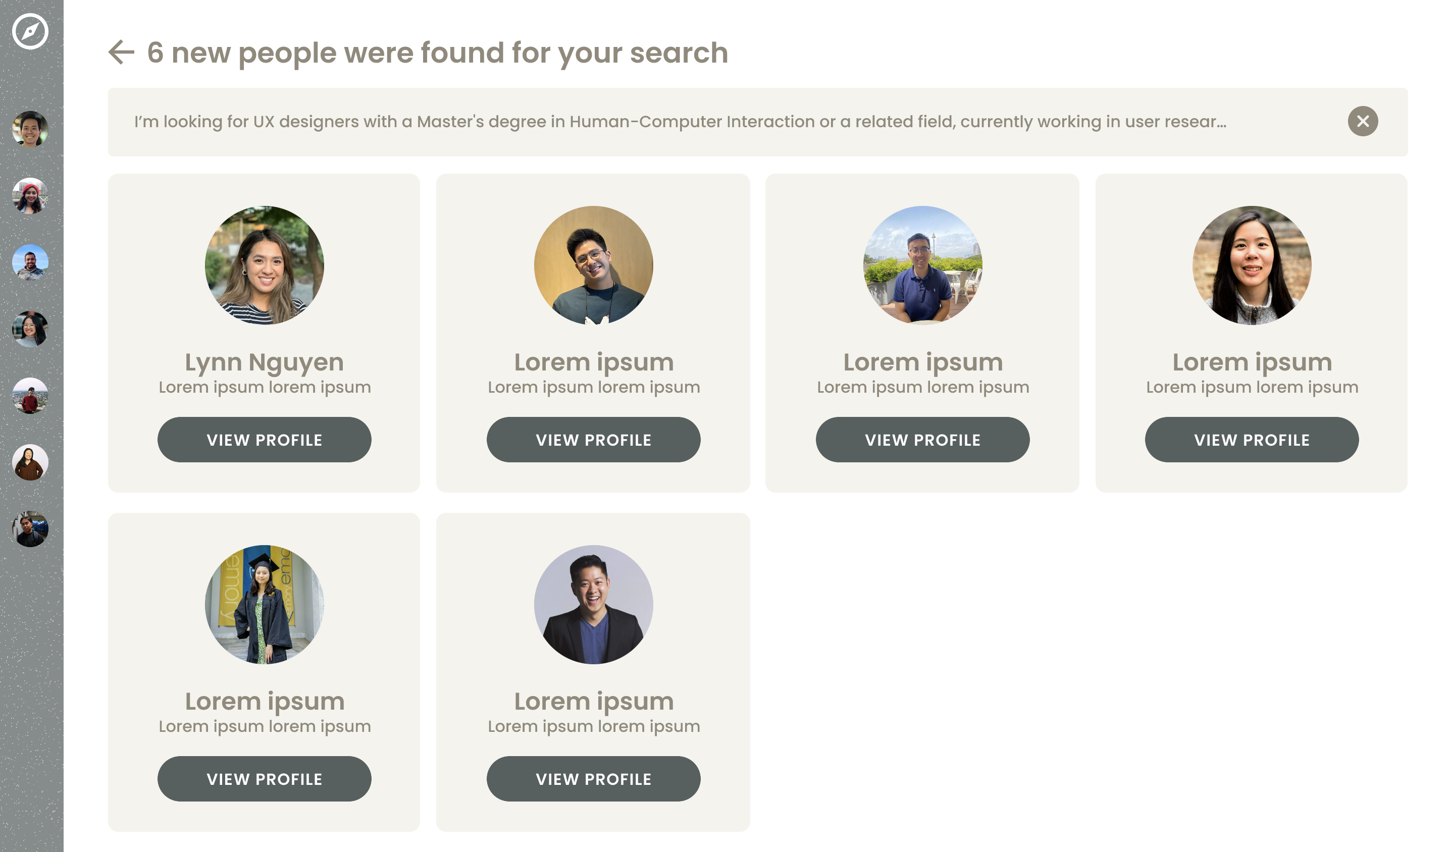1451x852 pixels.
Task: Click the graduation photo thumbnail
Action: pos(264,605)
